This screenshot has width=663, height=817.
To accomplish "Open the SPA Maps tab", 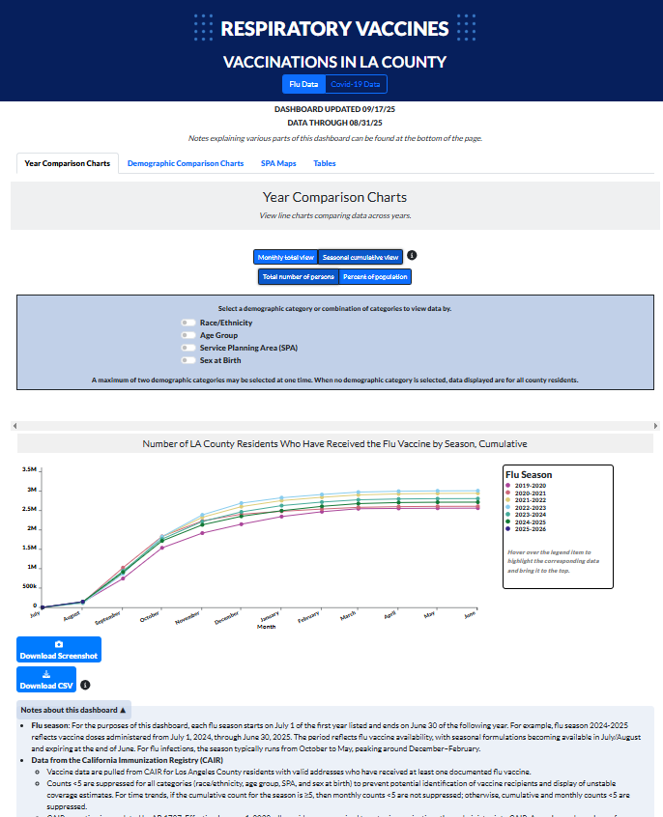I will click(x=278, y=163).
